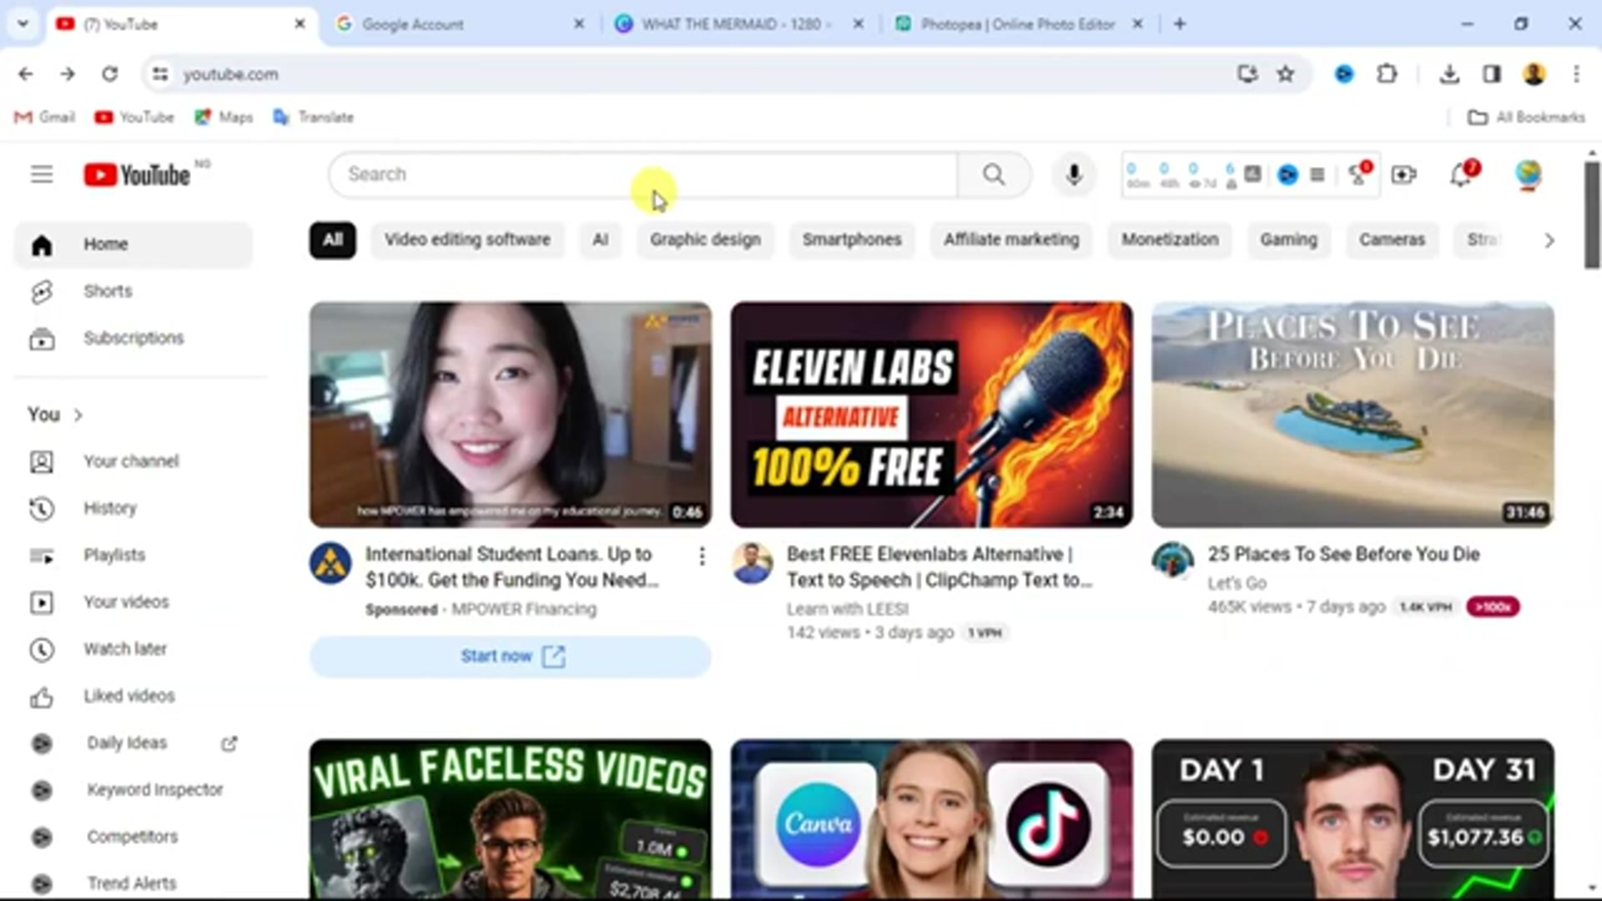Click the Chrome profile avatar
1602x901 pixels.
coord(1534,74)
